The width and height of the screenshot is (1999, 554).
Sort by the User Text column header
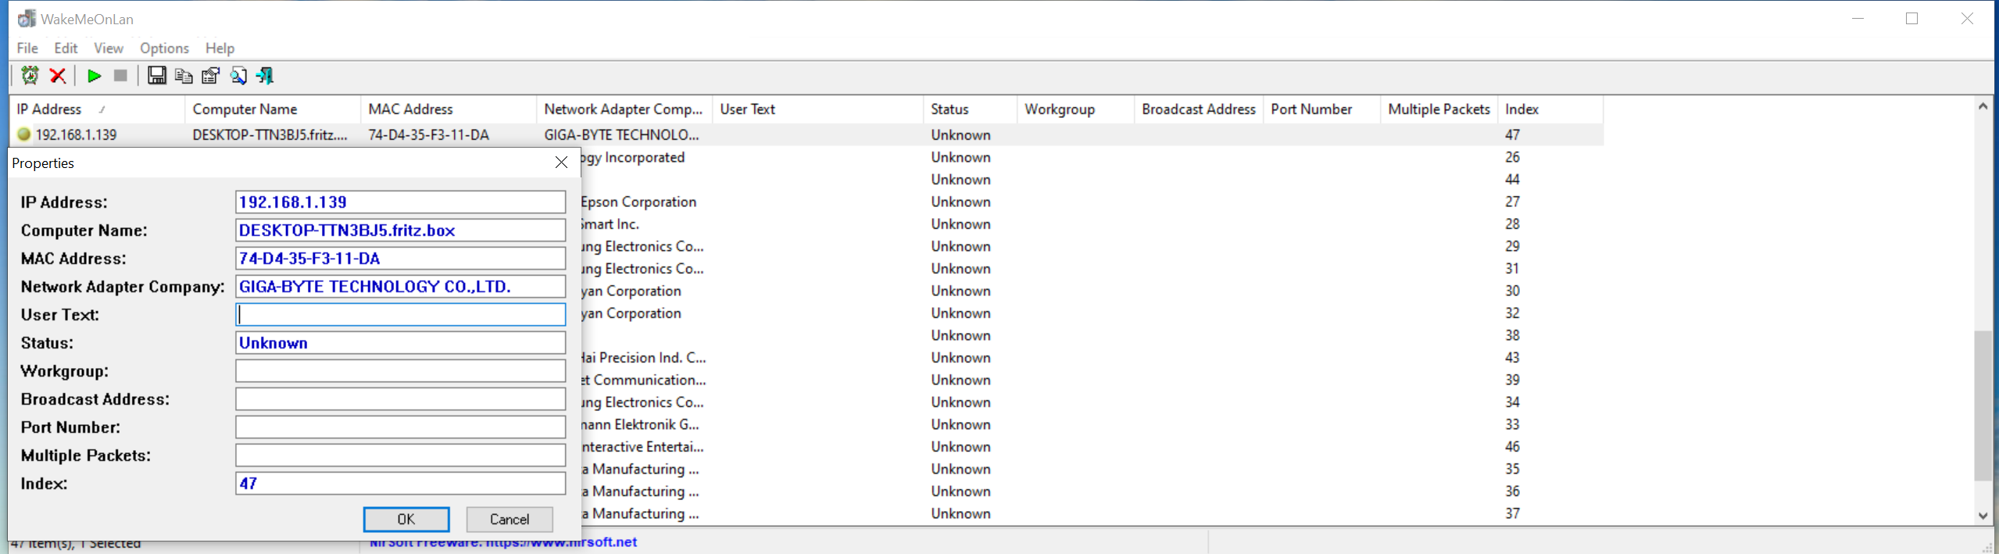tap(817, 109)
